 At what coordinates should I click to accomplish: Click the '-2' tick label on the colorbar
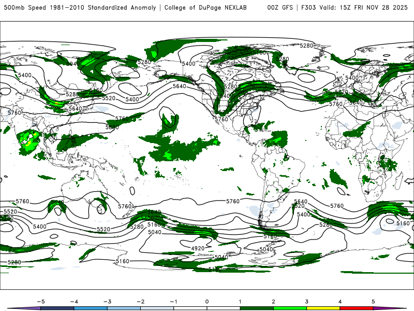[x=140, y=302]
